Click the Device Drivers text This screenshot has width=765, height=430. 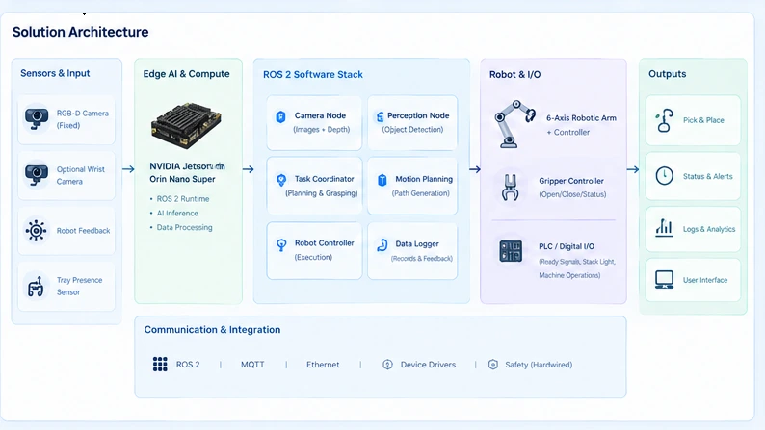point(428,365)
